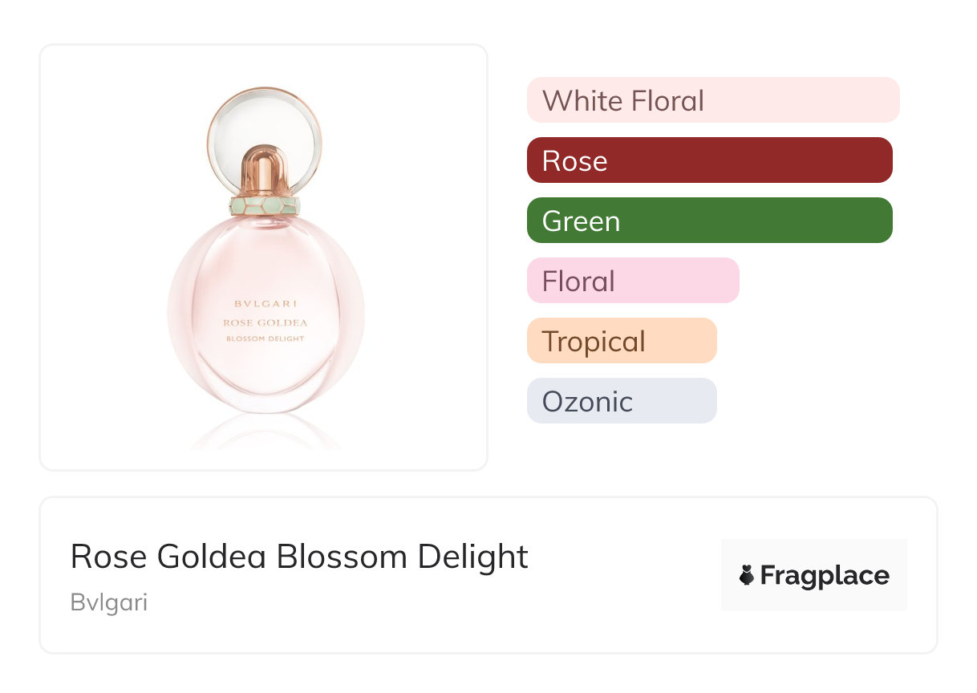Image resolution: width=977 pixels, height=693 pixels.
Task: Choose the pink Floral accord bar
Action: coord(632,281)
